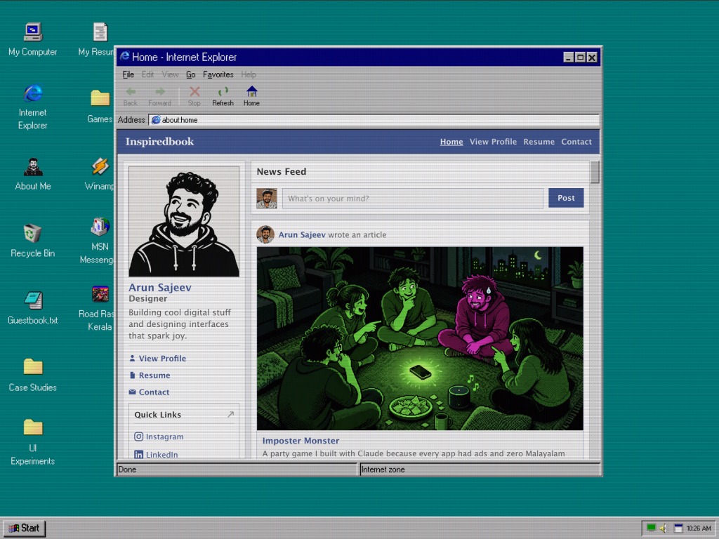Image resolution: width=719 pixels, height=539 pixels.
Task: Click the Start button
Action: [25, 528]
